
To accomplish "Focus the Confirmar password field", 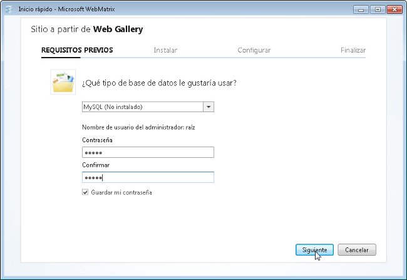I will [x=148, y=177].
